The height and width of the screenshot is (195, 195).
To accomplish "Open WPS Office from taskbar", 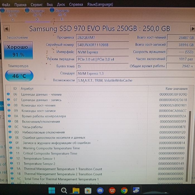I will tap(112, 190).
